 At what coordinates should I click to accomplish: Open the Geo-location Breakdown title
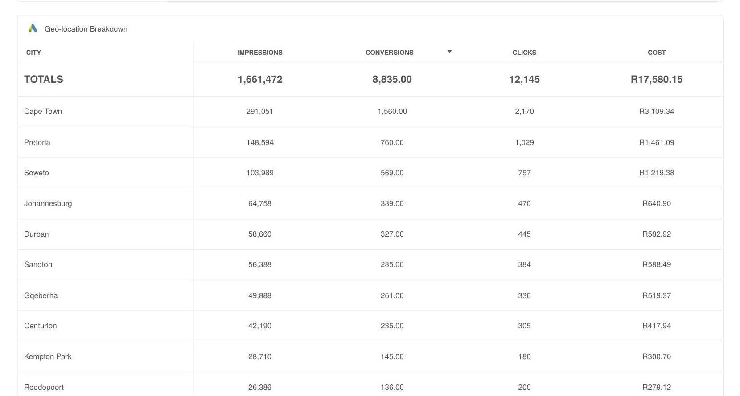(86, 29)
